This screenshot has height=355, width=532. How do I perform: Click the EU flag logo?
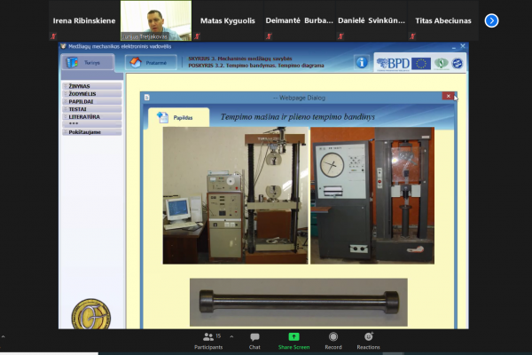[421, 64]
